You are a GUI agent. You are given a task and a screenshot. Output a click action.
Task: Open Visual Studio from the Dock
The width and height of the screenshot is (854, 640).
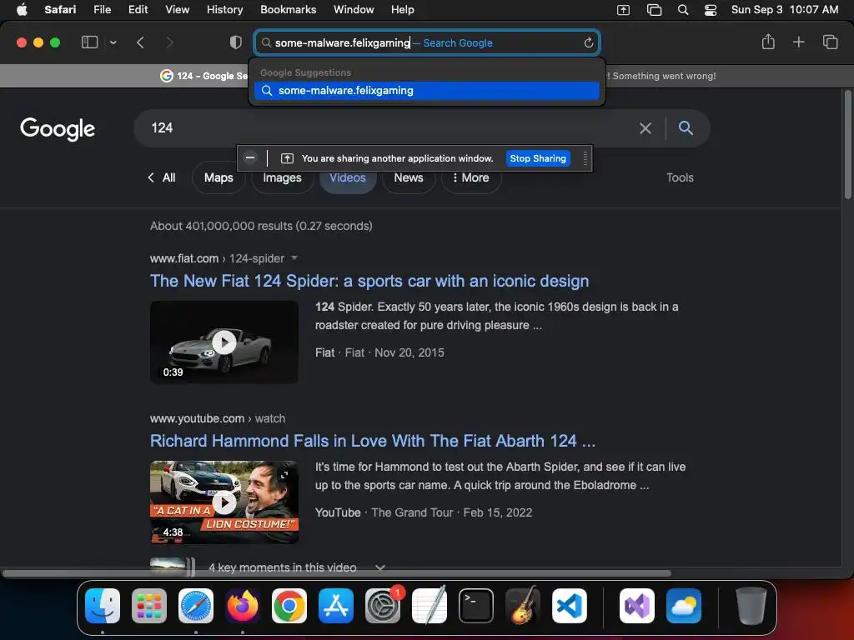(x=636, y=606)
